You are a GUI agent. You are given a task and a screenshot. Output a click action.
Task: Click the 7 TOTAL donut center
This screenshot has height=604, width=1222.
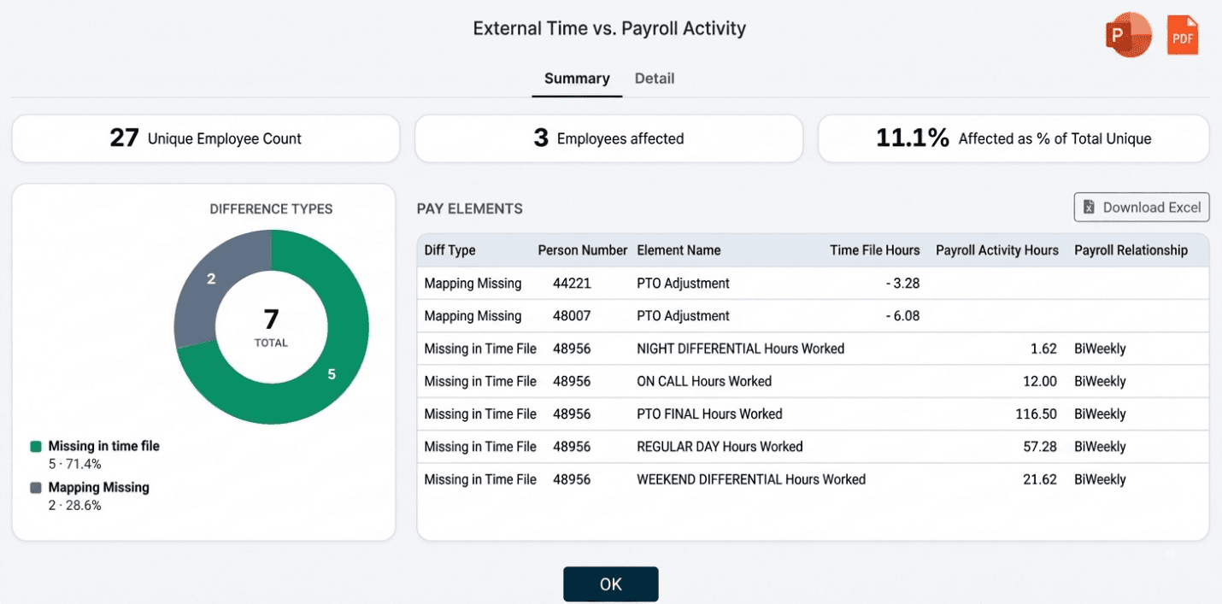(x=271, y=327)
